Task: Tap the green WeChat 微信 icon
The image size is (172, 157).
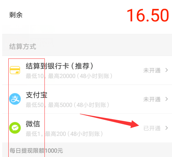Action: [x=15, y=128]
